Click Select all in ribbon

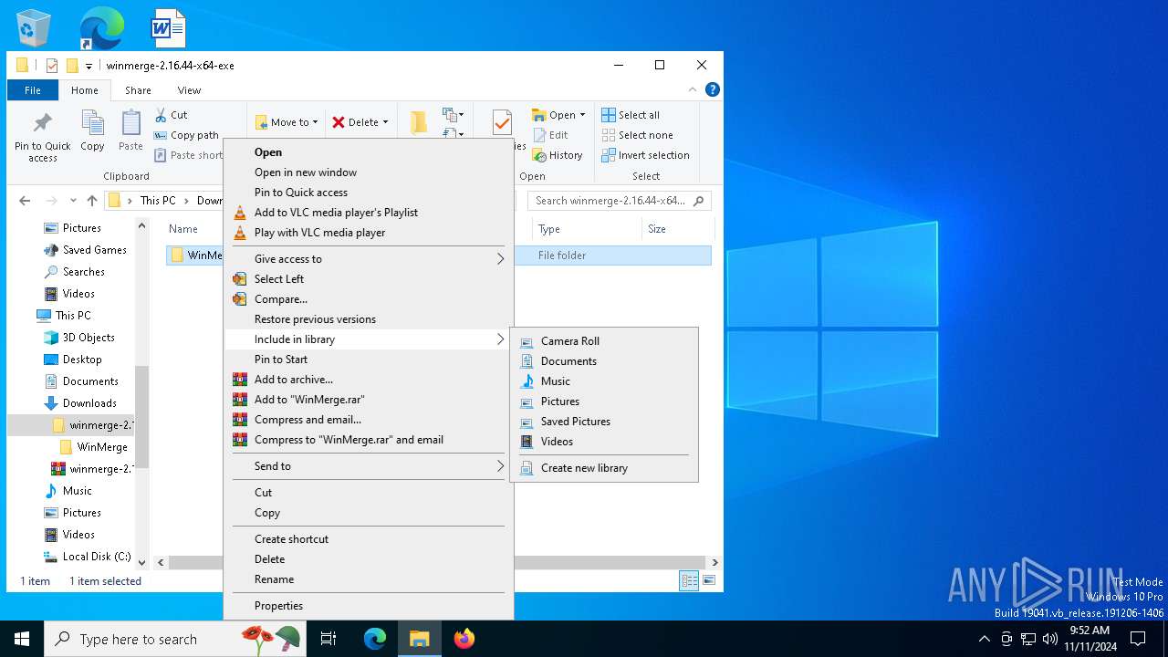(x=631, y=115)
